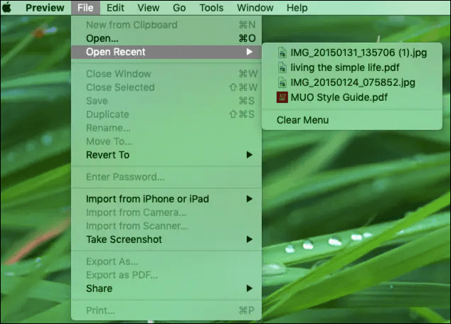
Task: Expand the Open Recent submenu arrow
Action: tap(249, 52)
